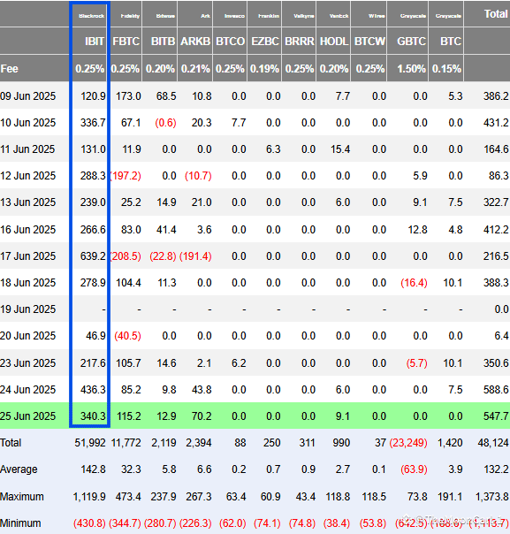The width and height of the screenshot is (510, 534).
Task: Click the IBIT ticker column header
Action: (95, 42)
